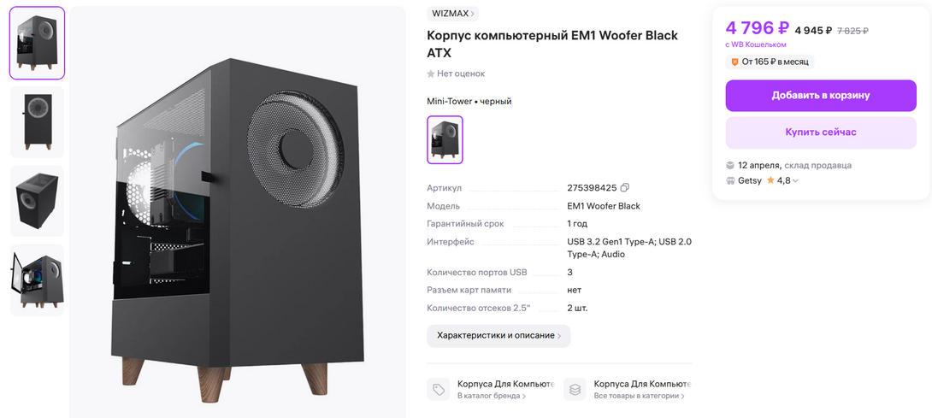932x418 pixels.
Task: Open the WIZMAX brand page
Action: [453, 14]
